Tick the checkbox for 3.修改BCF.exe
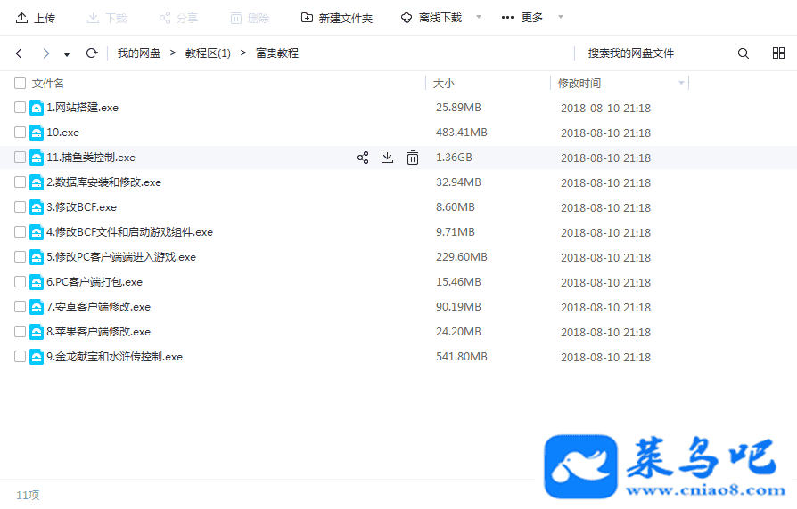Viewport: 797px width, 509px height. pos(20,207)
